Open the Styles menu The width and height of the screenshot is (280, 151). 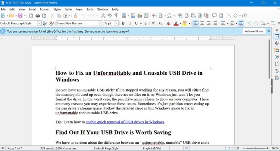coord(57,9)
